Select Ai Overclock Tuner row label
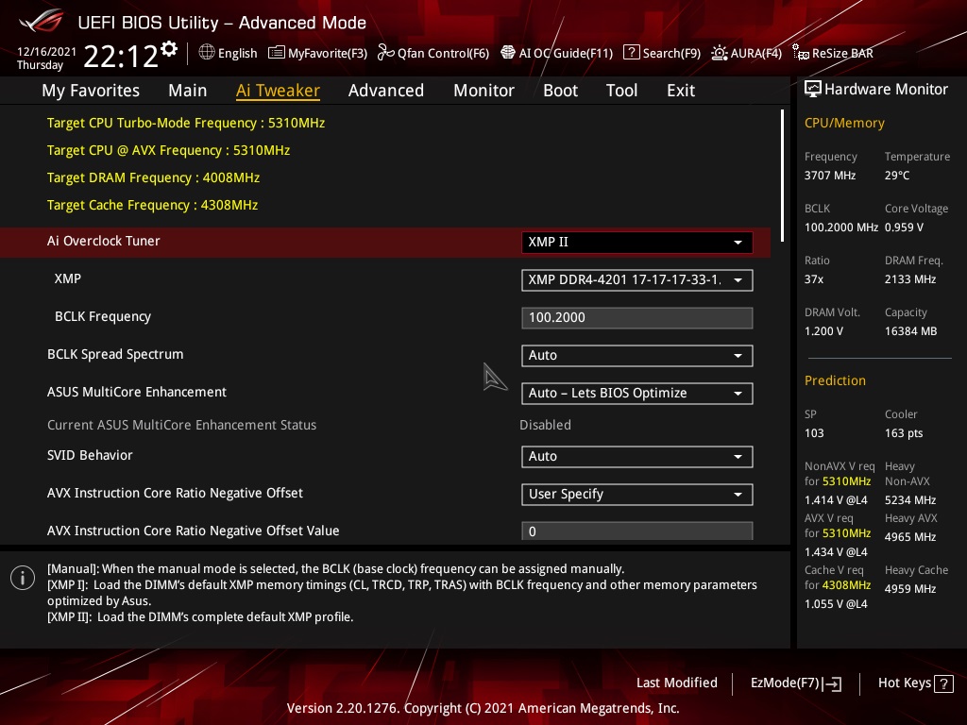967x725 pixels. tap(104, 241)
